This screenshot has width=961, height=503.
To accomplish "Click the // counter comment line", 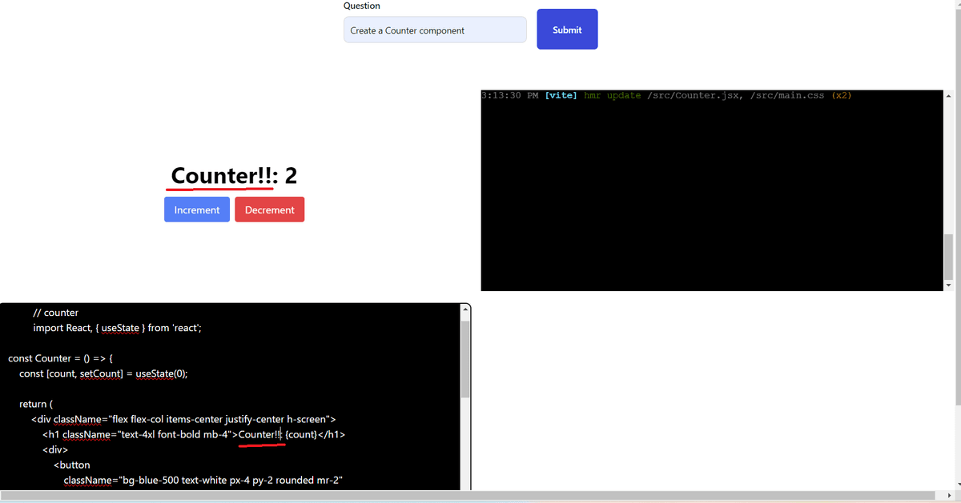I will 56,313.
